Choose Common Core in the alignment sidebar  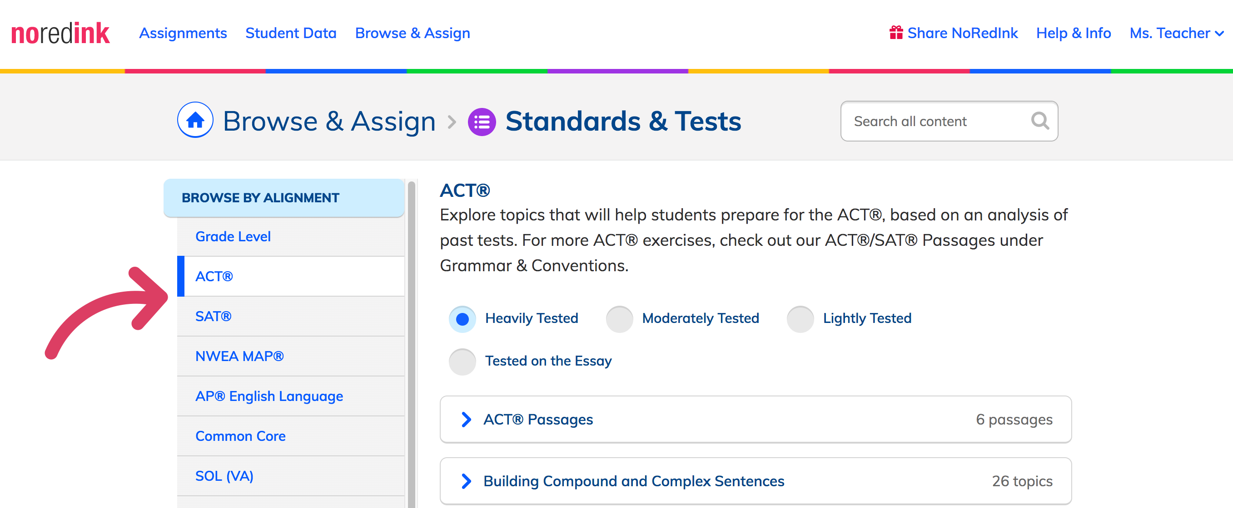pyautogui.click(x=291, y=436)
